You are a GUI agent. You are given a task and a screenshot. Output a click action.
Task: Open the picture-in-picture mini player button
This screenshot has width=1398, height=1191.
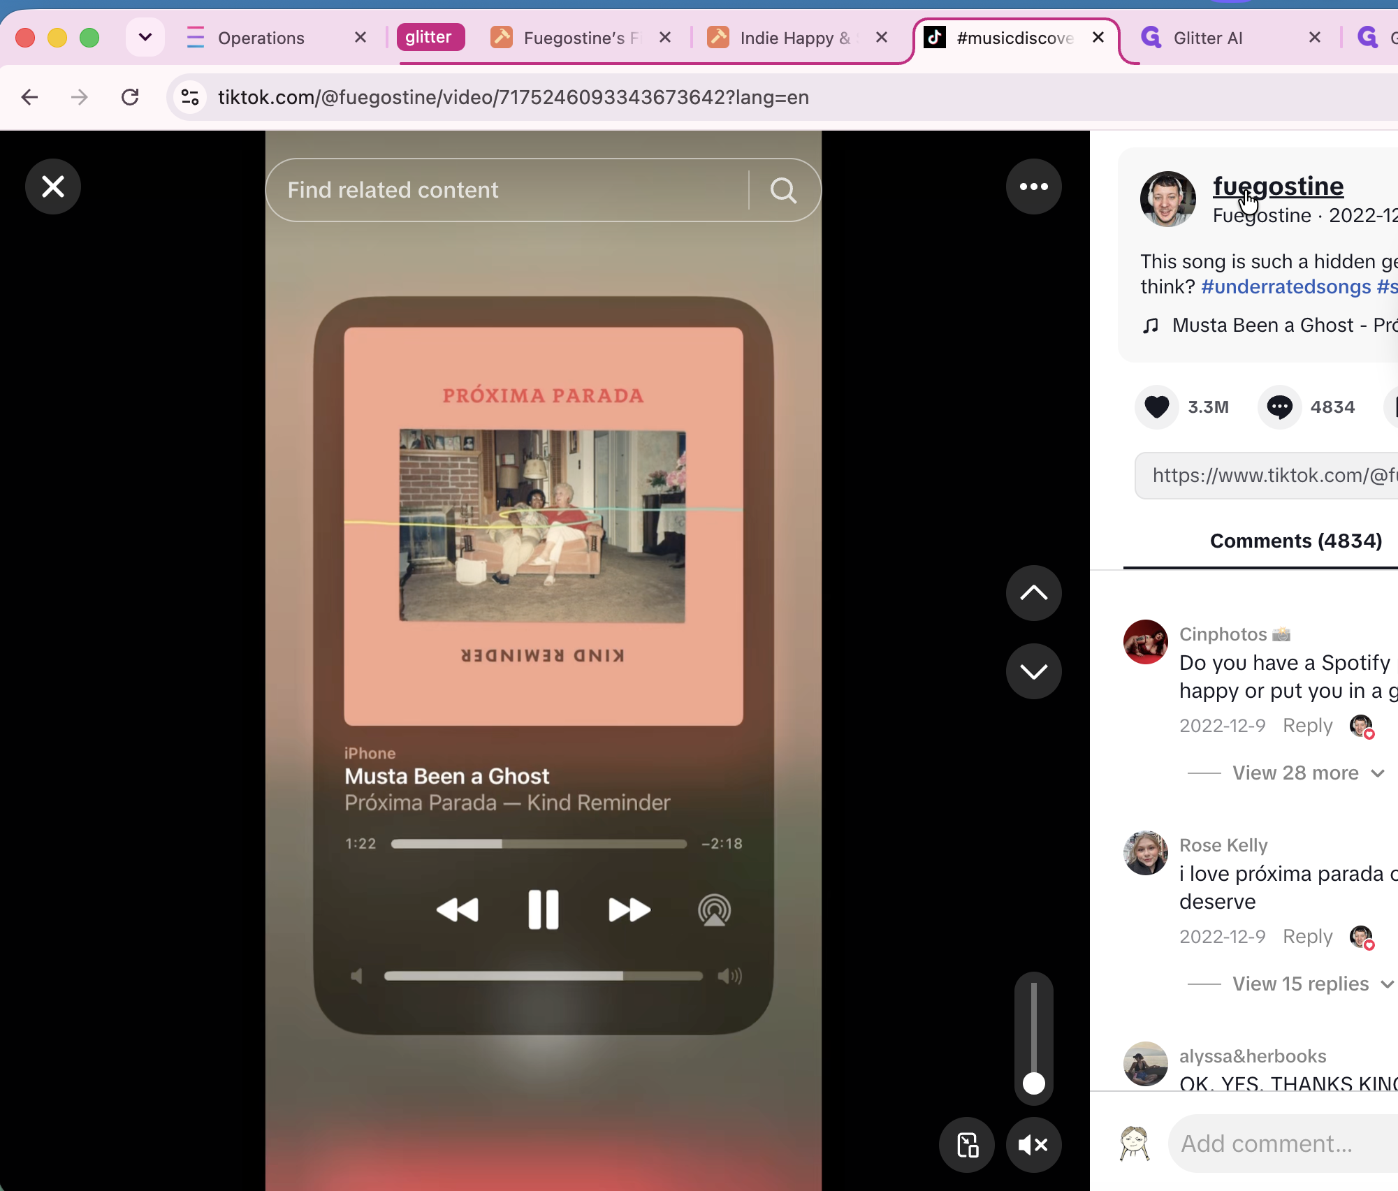(x=967, y=1145)
